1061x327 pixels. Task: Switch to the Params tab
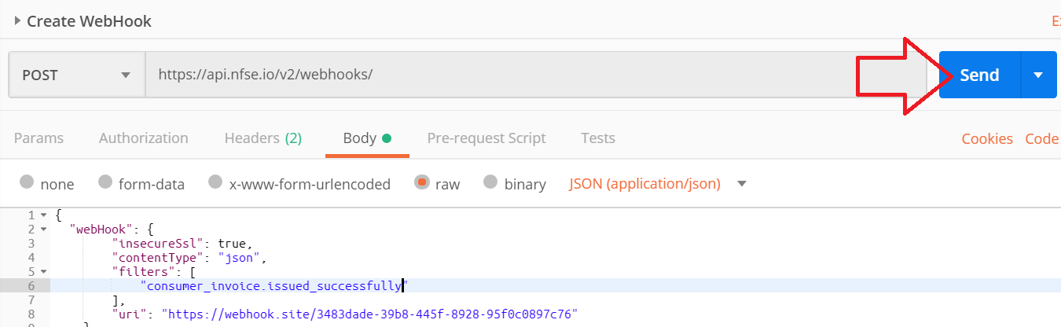tap(39, 138)
